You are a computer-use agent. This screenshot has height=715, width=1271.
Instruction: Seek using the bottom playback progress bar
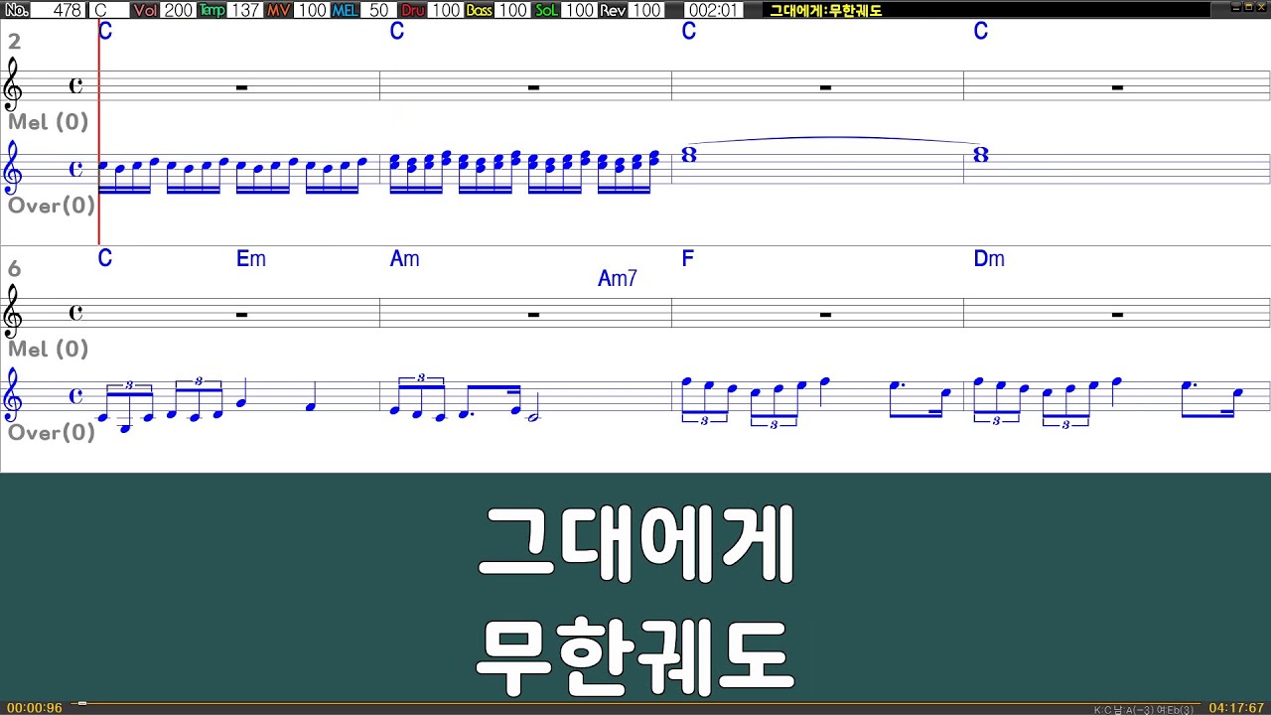click(x=635, y=704)
